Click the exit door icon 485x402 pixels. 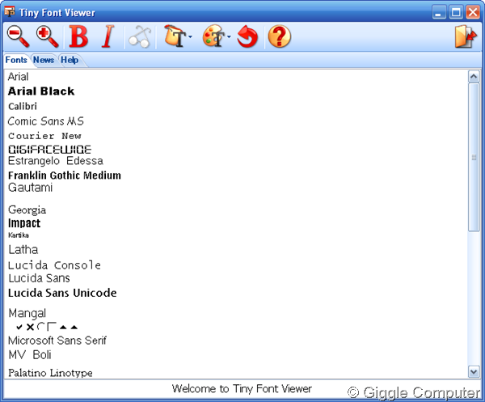point(466,36)
